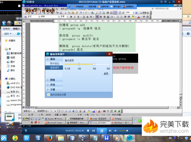Click the bulleted list icon
This screenshot has width=191, height=142.
tap(121, 17)
